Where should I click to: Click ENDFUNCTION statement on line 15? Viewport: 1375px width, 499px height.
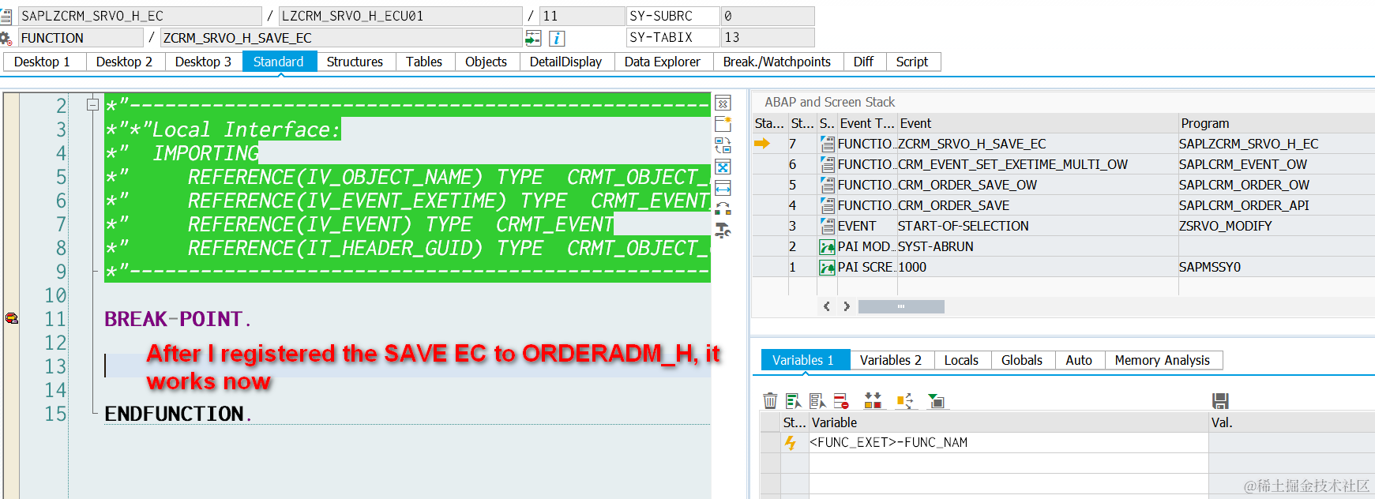[x=178, y=414]
